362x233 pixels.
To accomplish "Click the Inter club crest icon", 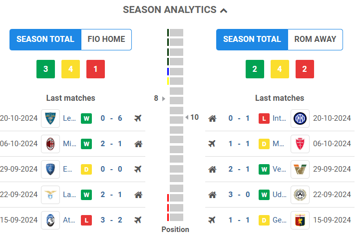I will click(300, 119).
